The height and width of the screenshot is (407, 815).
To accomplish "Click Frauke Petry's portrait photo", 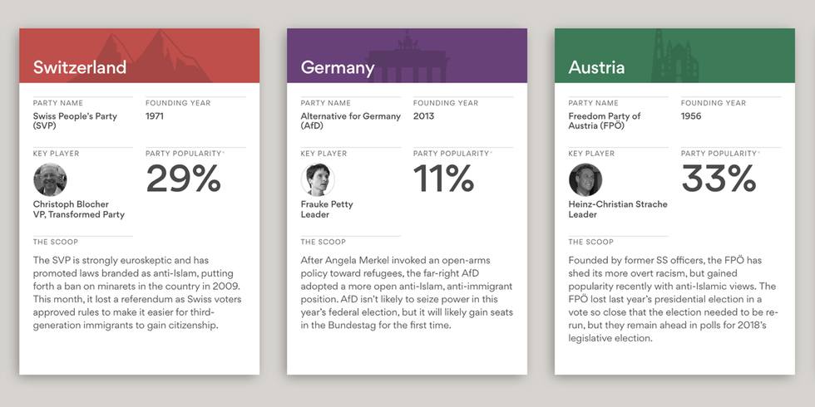I will tap(318, 179).
